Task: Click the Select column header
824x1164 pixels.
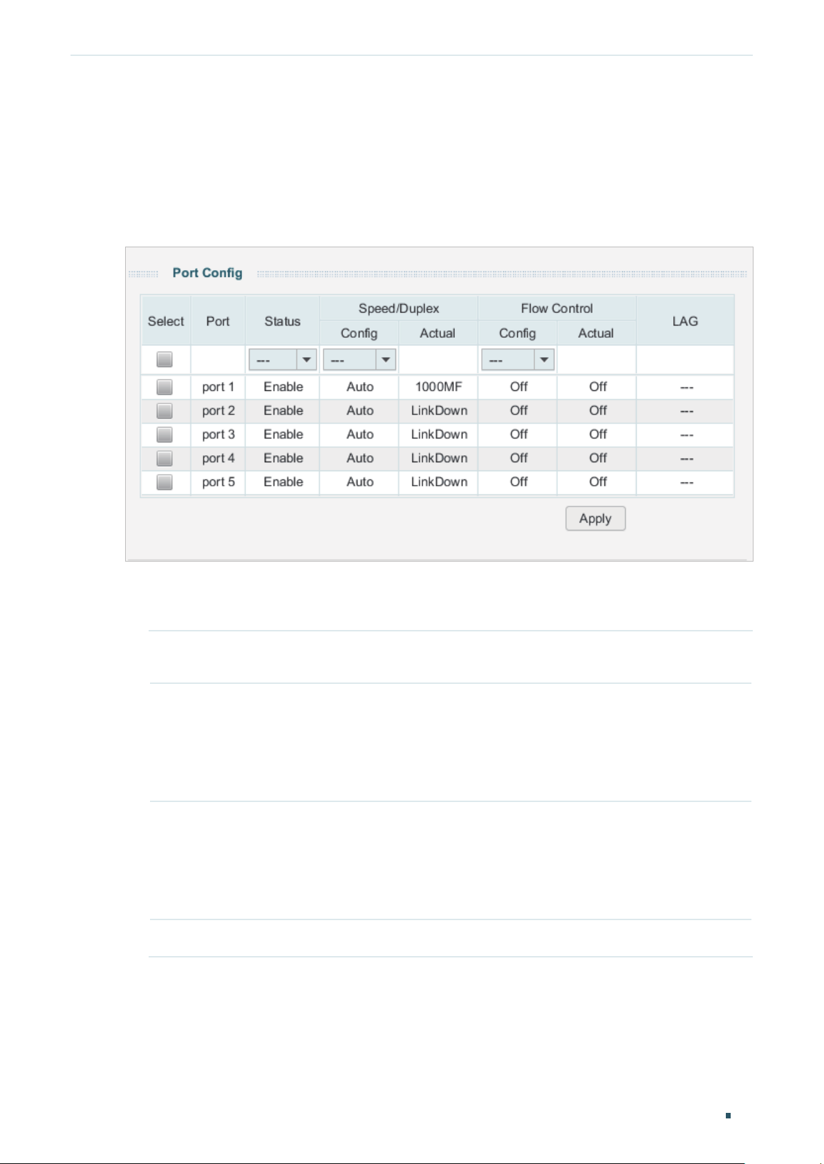Action: 166,321
